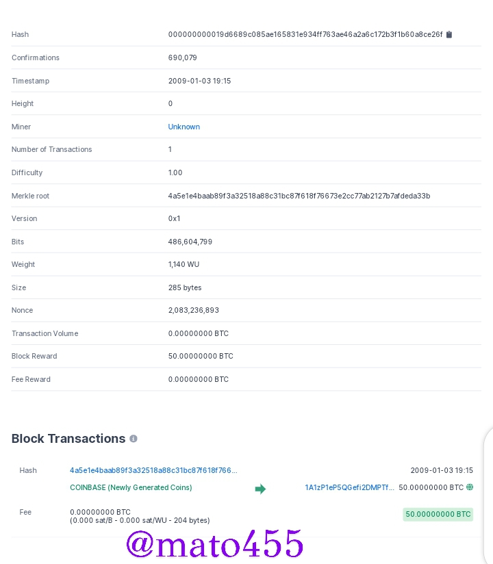Click the transaction timestamp on the right

(442, 470)
